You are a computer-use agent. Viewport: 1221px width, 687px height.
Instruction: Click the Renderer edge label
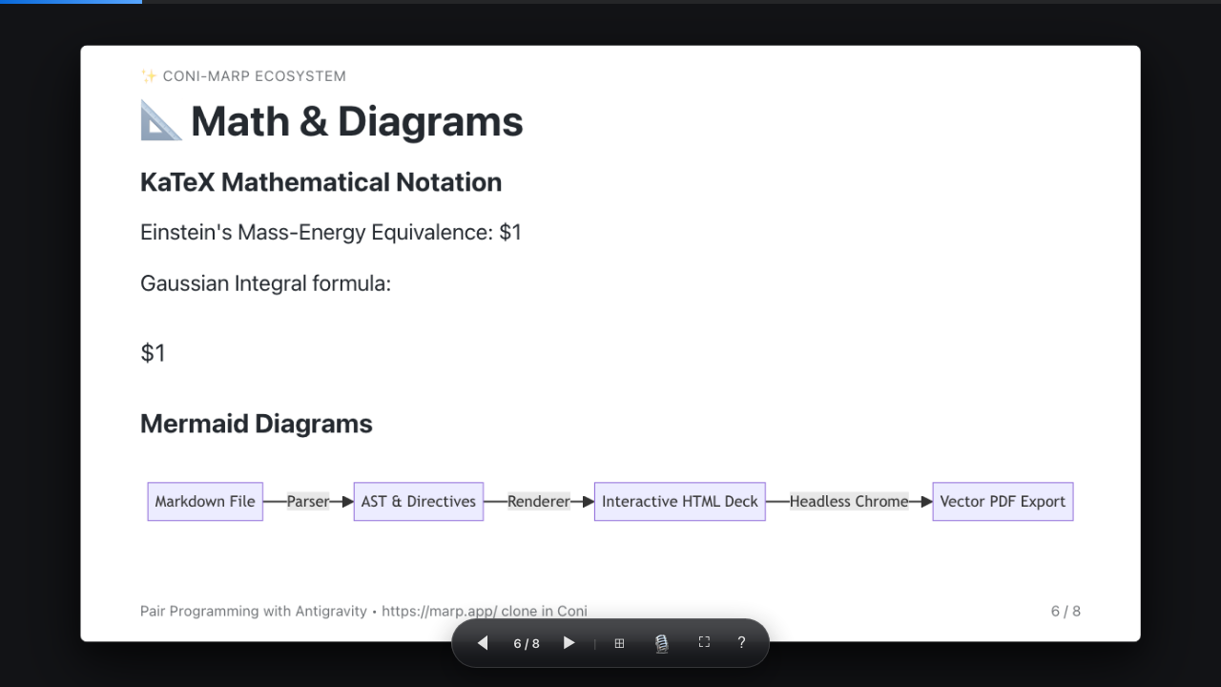click(x=539, y=502)
